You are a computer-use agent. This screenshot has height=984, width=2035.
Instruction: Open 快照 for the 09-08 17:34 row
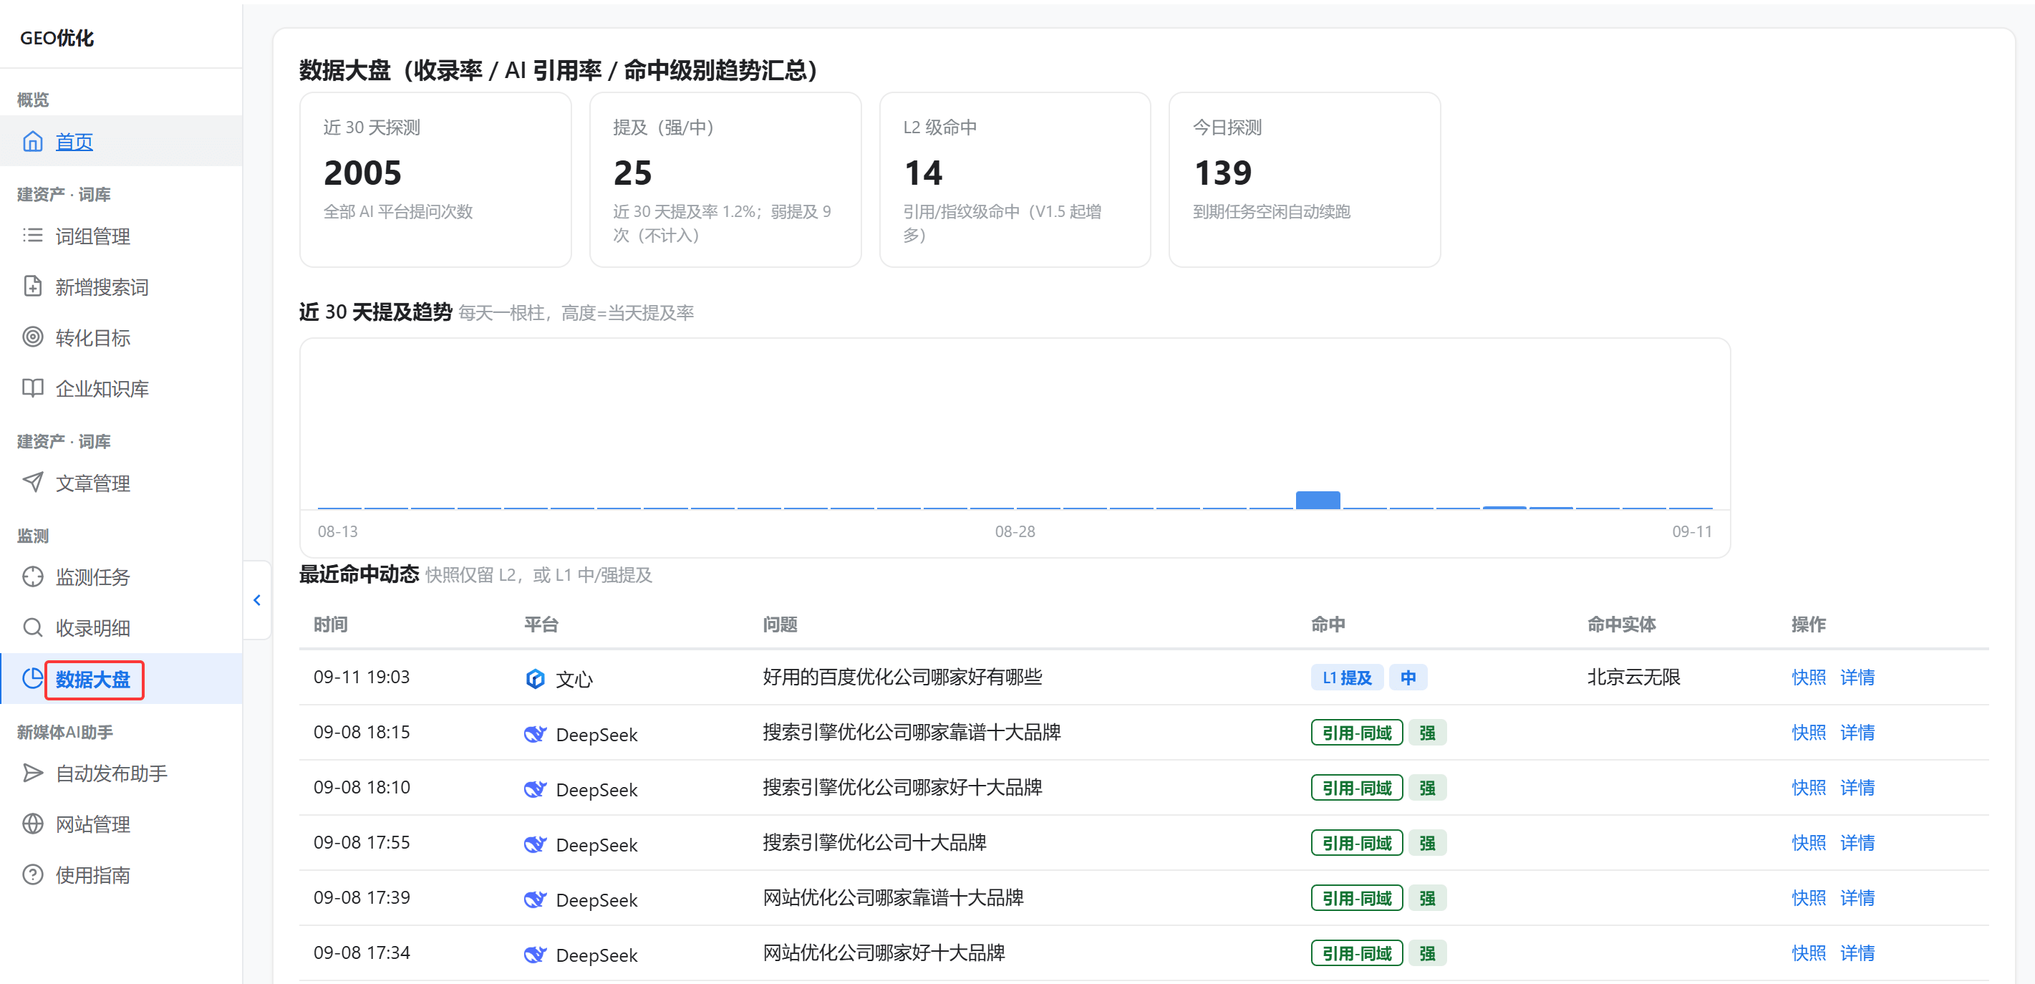(x=1808, y=953)
